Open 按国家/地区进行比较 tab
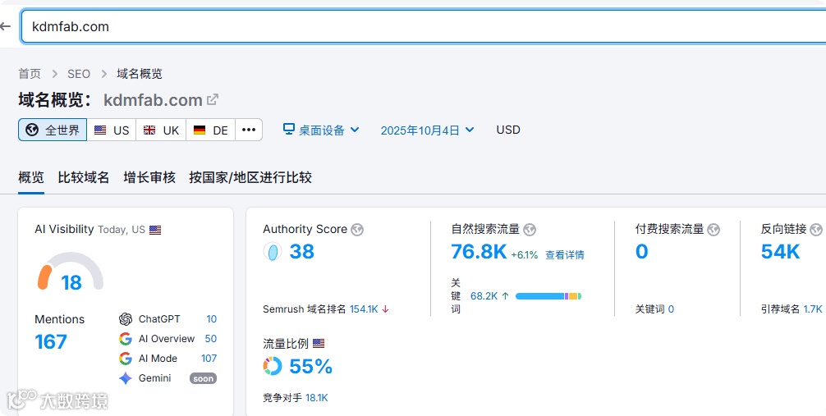The image size is (826, 416). click(250, 177)
